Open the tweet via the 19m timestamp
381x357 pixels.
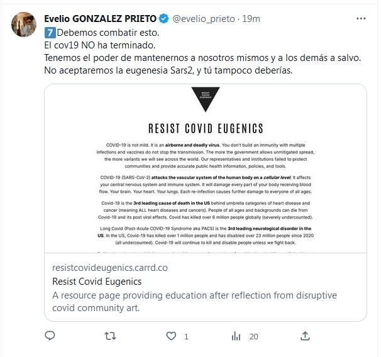point(251,19)
